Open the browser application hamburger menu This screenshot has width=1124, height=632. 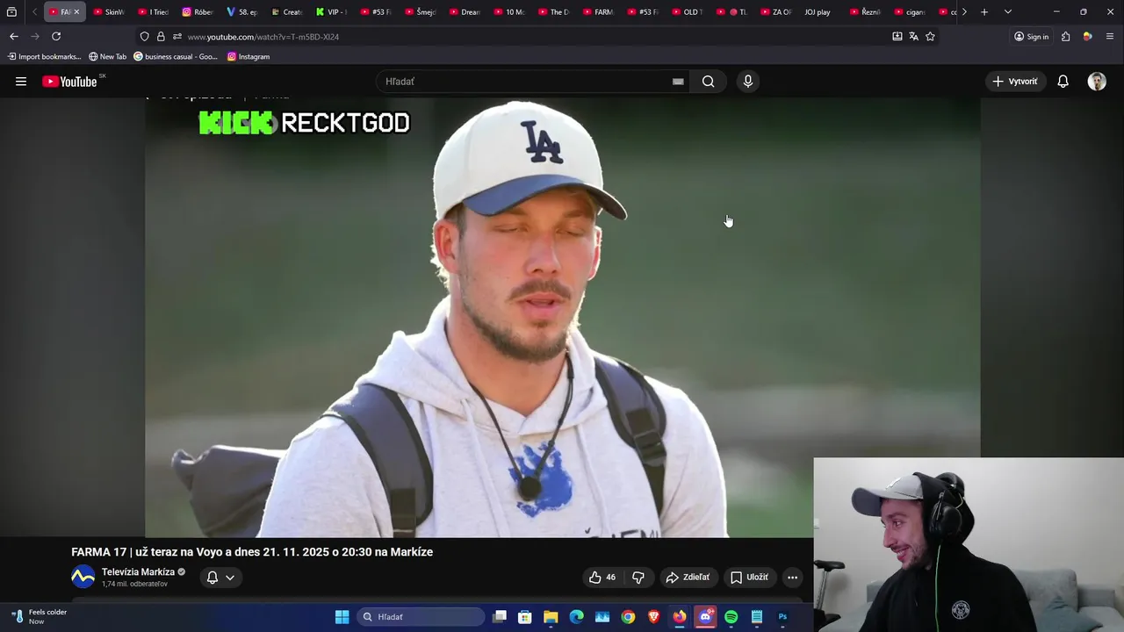point(1110,37)
